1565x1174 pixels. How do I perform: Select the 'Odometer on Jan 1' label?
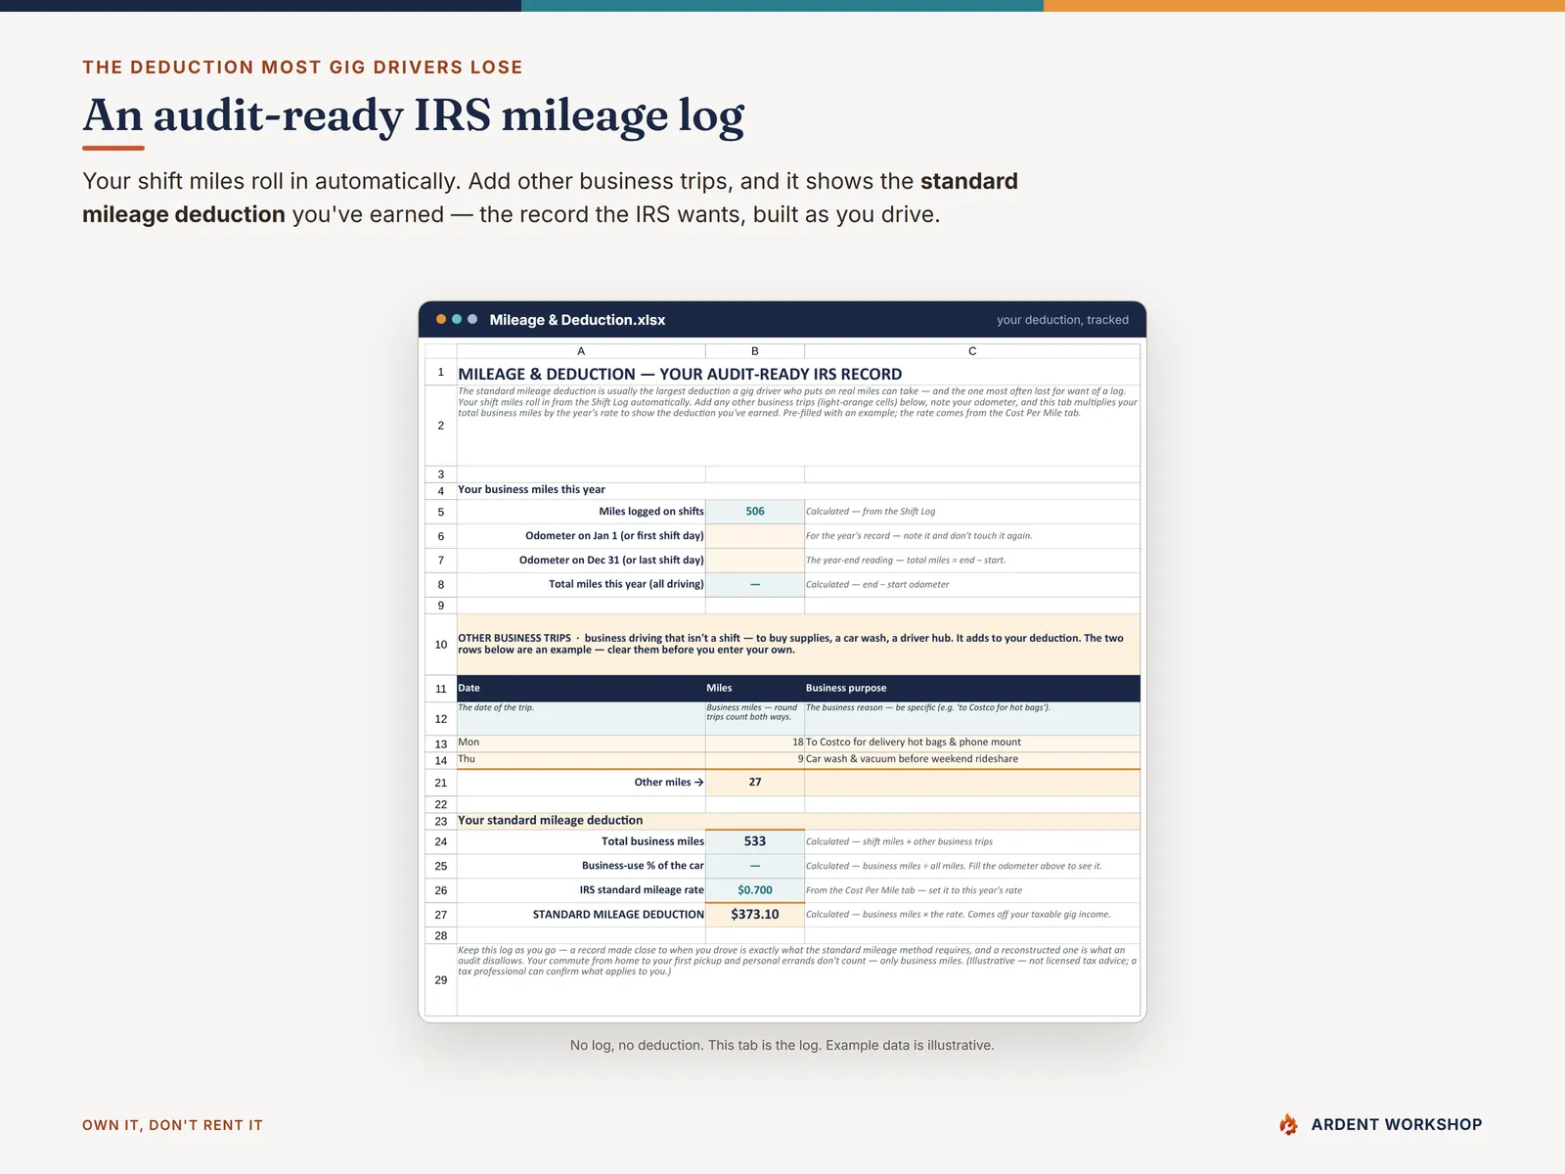pyautogui.click(x=614, y=535)
